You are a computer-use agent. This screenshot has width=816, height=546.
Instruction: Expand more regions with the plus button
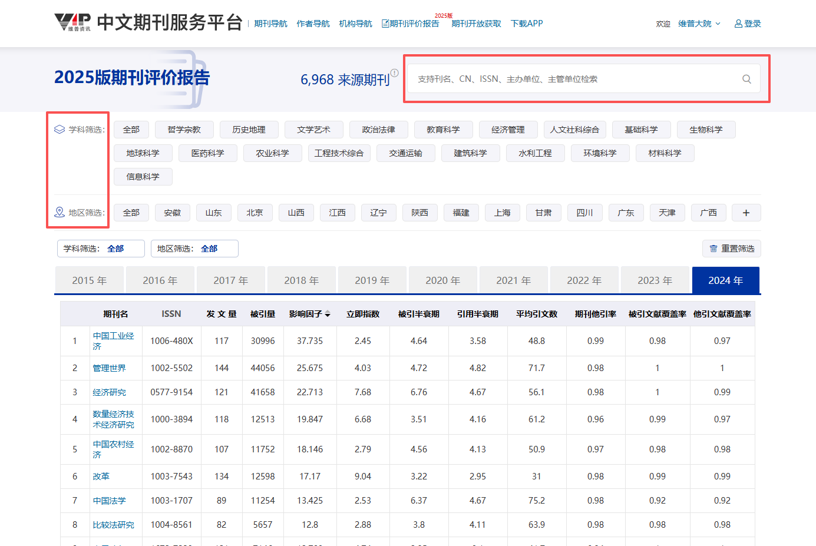pyautogui.click(x=746, y=213)
